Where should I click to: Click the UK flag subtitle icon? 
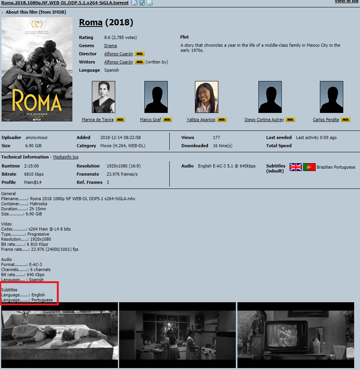(x=296, y=167)
